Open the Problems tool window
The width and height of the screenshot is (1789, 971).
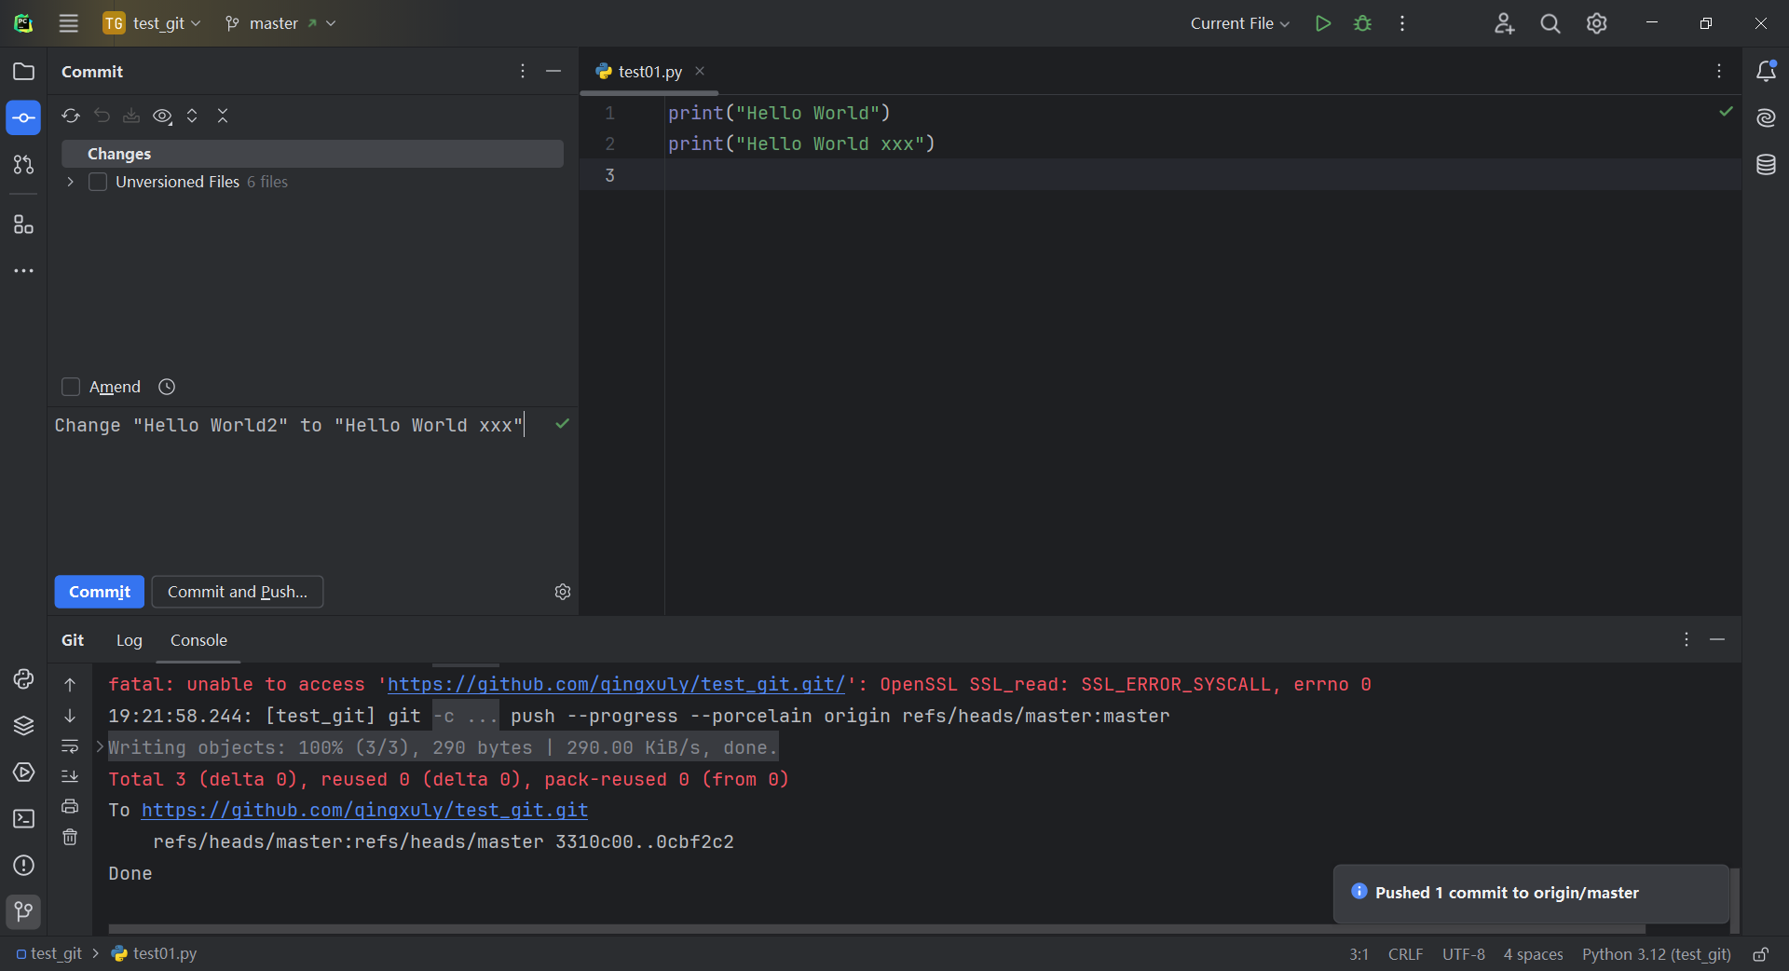point(23,866)
